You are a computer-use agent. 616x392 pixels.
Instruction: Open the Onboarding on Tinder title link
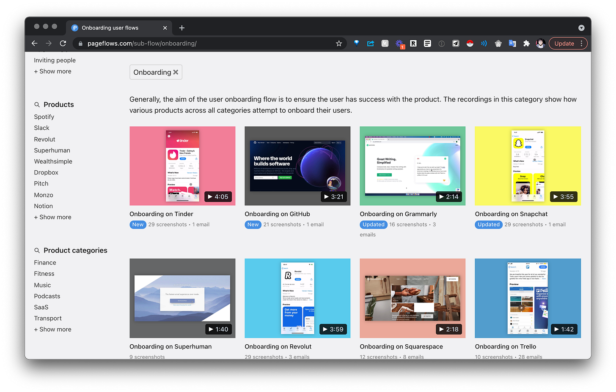click(x=161, y=214)
